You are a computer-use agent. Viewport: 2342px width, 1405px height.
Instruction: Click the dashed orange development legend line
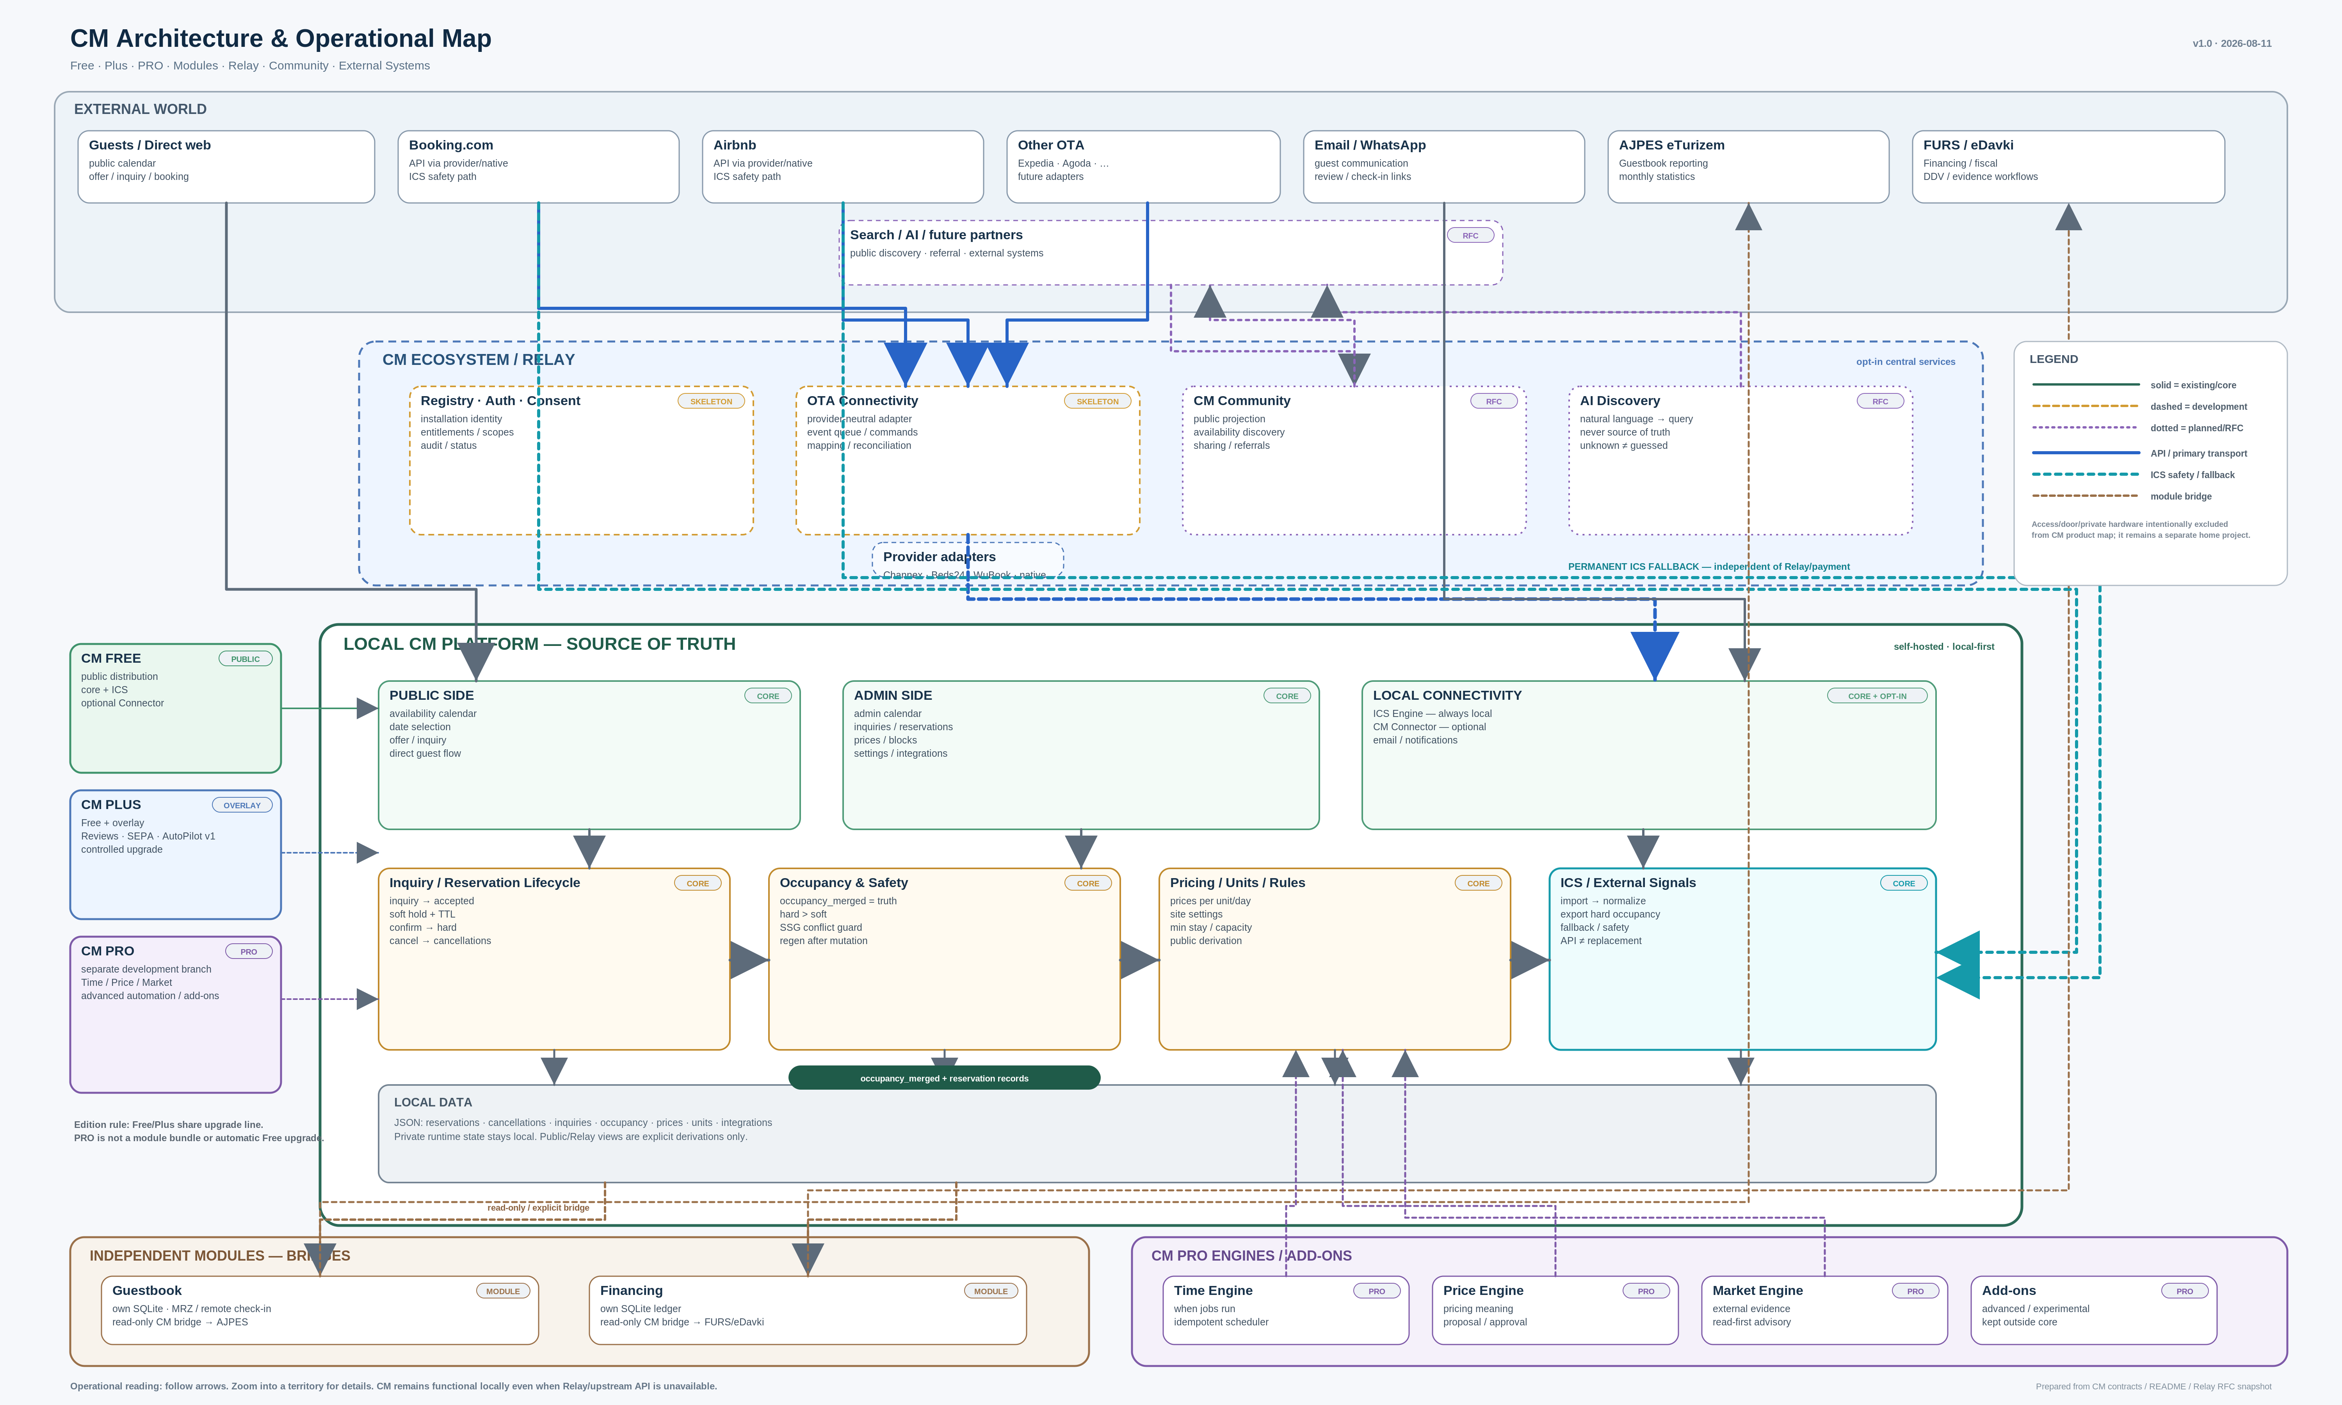(x=2086, y=406)
